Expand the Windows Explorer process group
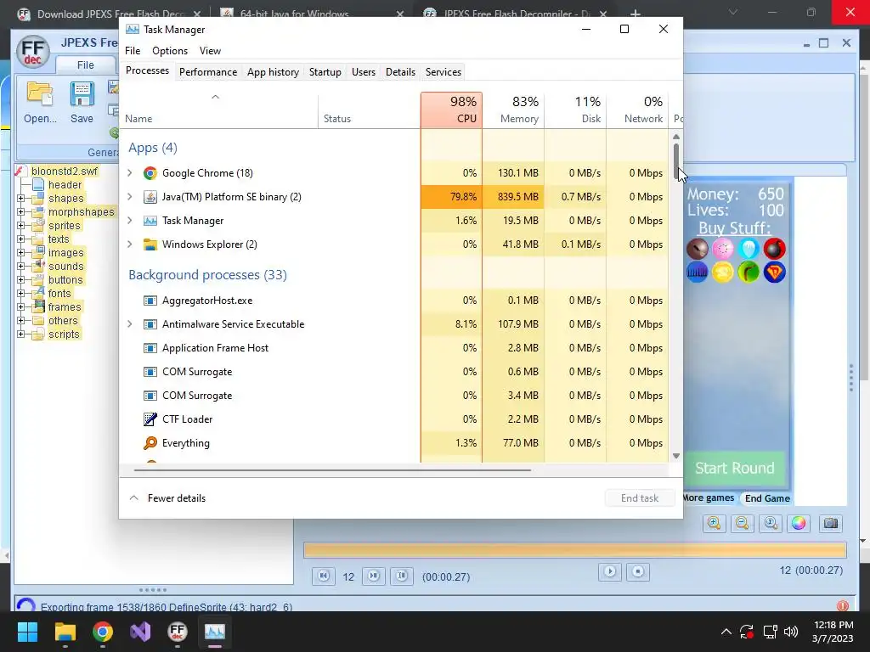870x652 pixels. [130, 244]
